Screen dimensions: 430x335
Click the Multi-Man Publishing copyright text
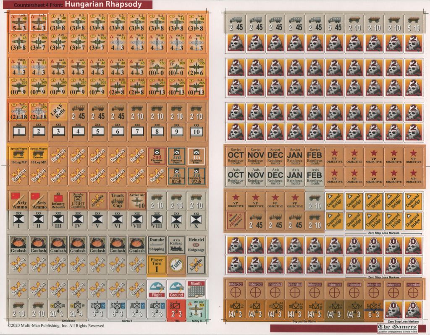[x=56, y=326]
